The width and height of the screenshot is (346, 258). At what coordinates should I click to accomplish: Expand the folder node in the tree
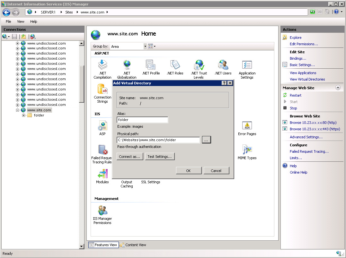click(23, 115)
